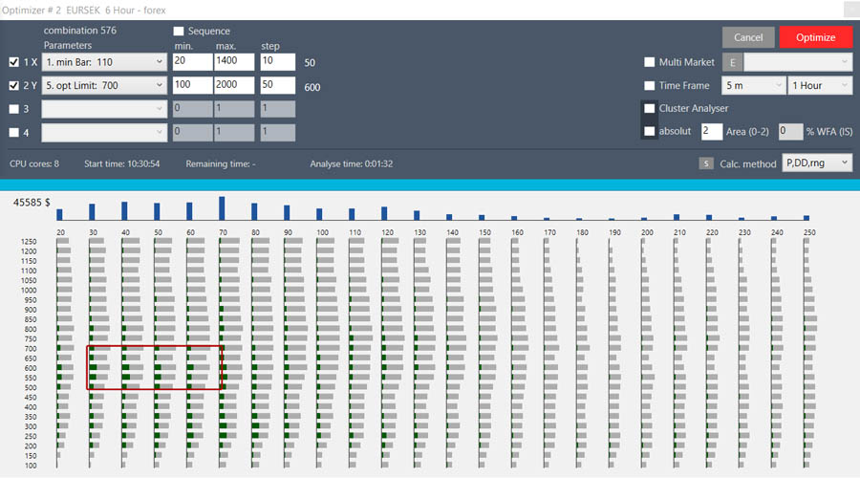Click the Cancel button
The height and width of the screenshot is (478, 860).
[748, 37]
